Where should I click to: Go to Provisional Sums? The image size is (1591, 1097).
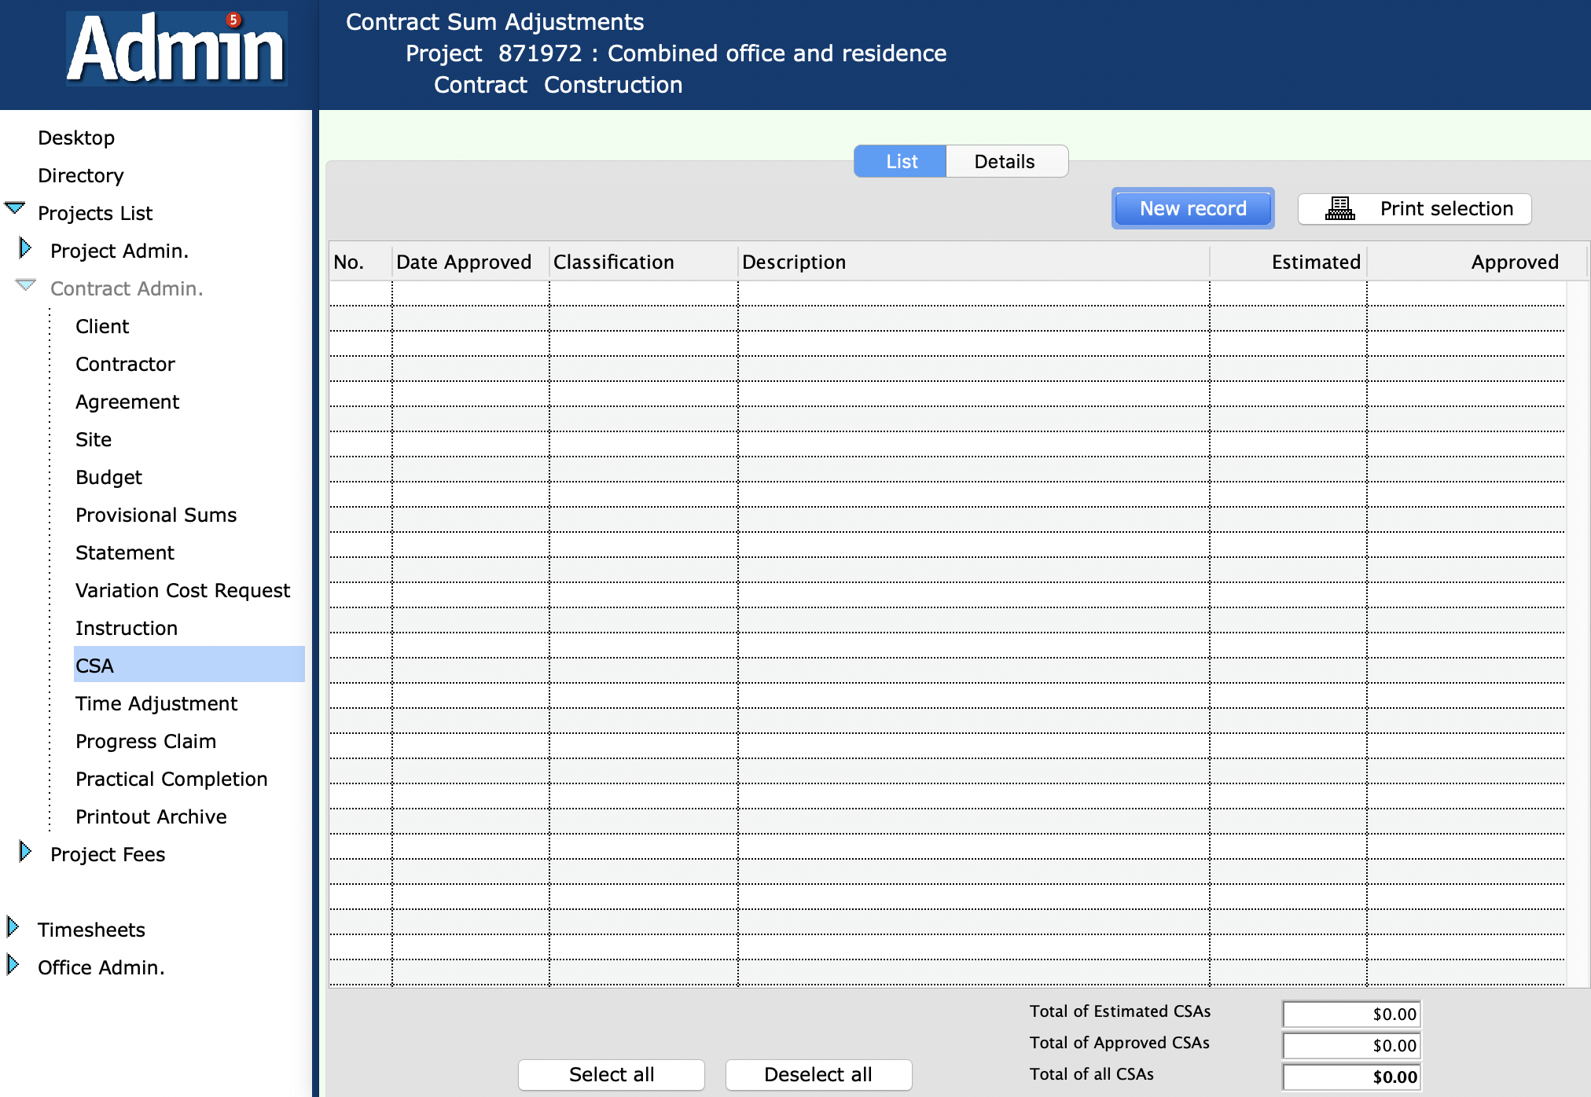point(156,515)
